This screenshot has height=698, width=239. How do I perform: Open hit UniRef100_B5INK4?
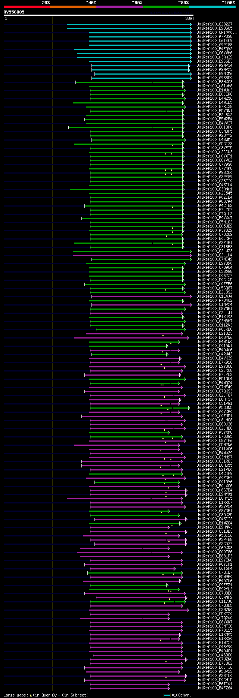[x=214, y=379]
